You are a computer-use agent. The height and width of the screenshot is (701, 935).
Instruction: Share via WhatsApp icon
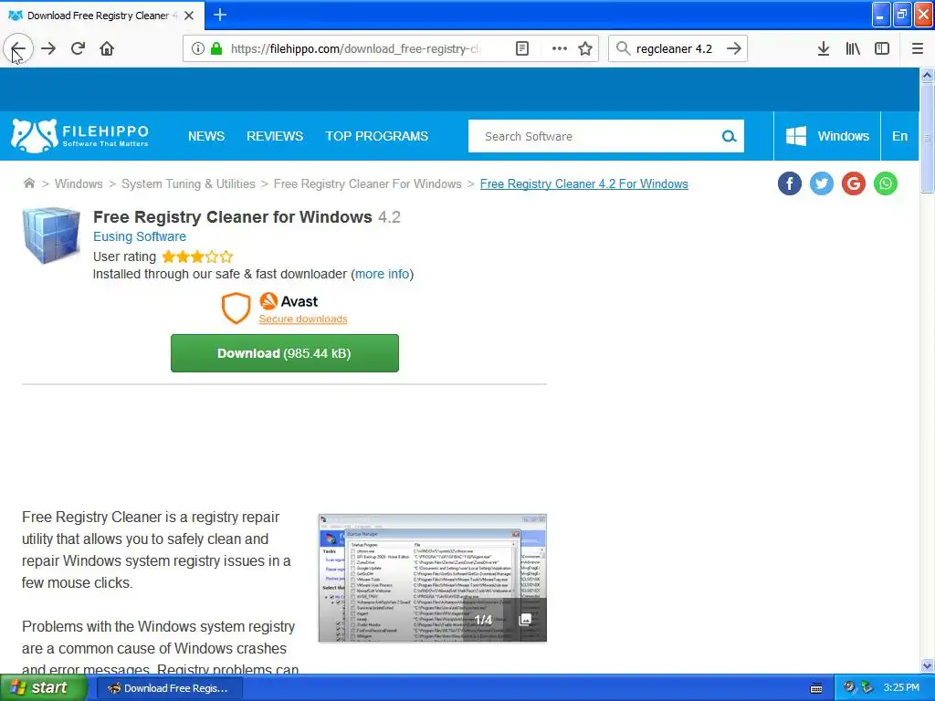886,183
